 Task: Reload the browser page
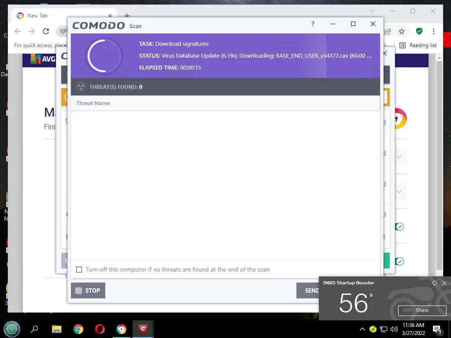coord(46,31)
